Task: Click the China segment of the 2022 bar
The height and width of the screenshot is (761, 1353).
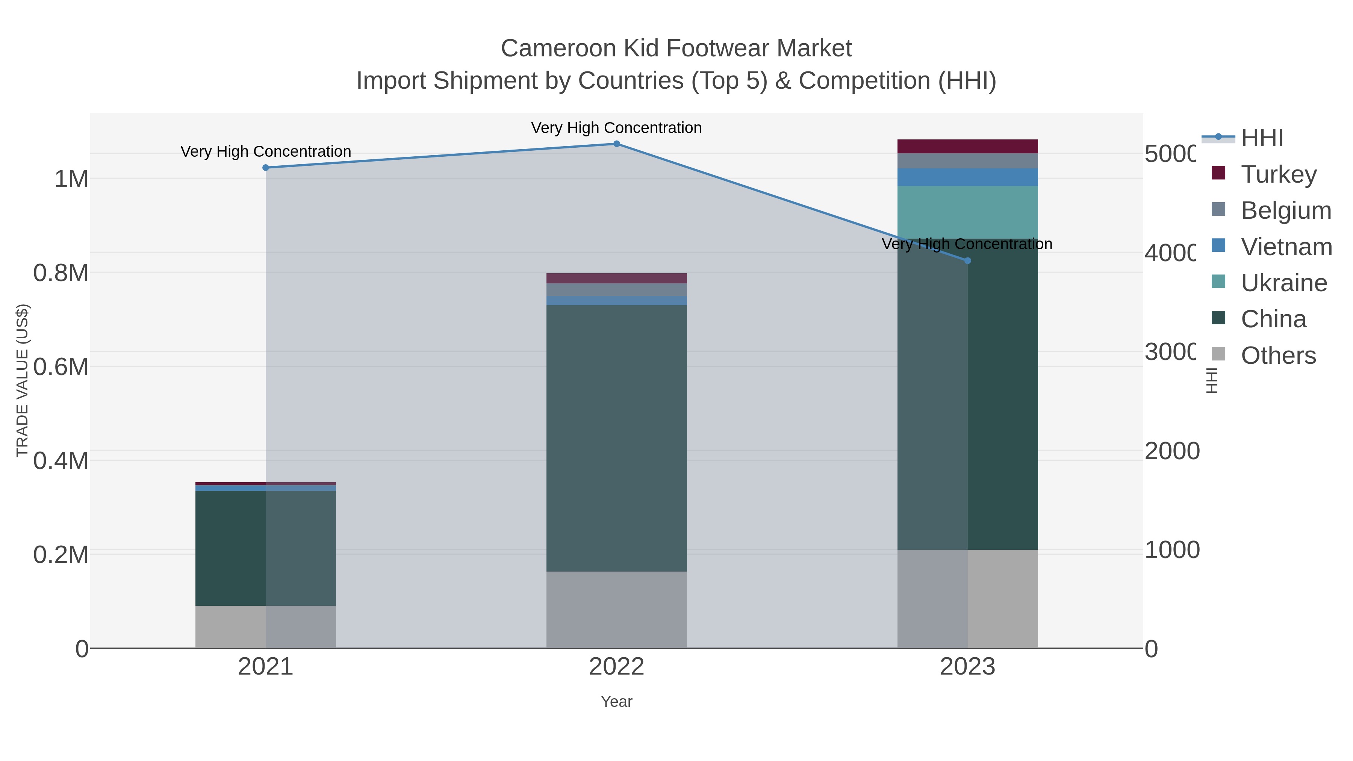Action: pos(617,438)
